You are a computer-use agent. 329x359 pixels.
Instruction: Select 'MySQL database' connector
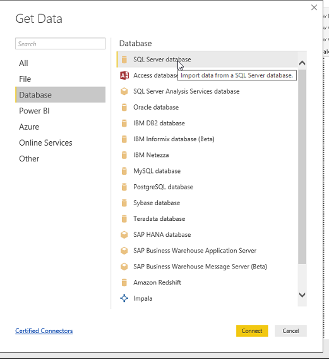[207, 171]
